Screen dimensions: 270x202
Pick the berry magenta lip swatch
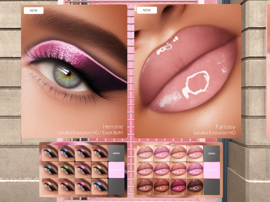pos(178,186)
